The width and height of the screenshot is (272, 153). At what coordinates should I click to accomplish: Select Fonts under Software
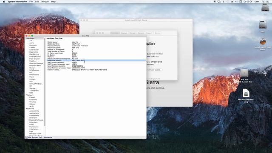click(x=31, y=125)
